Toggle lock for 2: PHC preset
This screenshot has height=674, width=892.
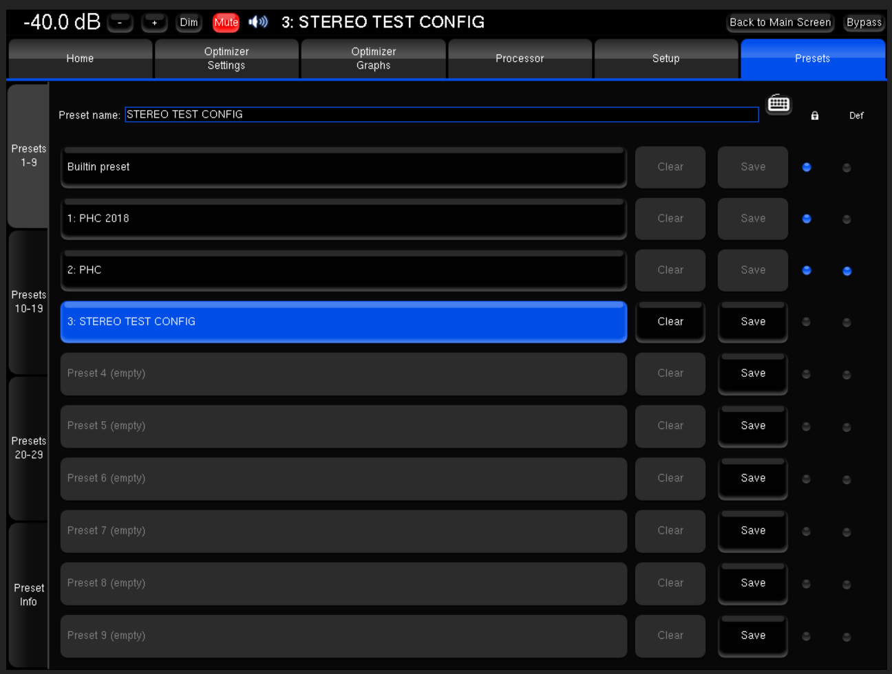point(807,270)
